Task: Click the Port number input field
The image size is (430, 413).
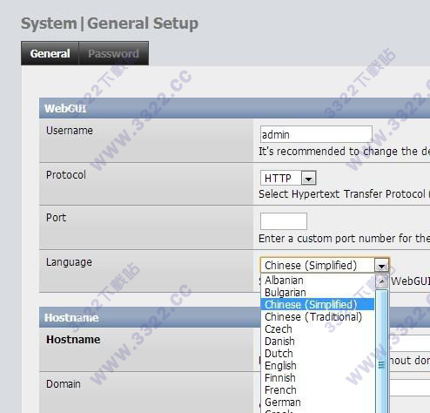Action: click(x=284, y=221)
